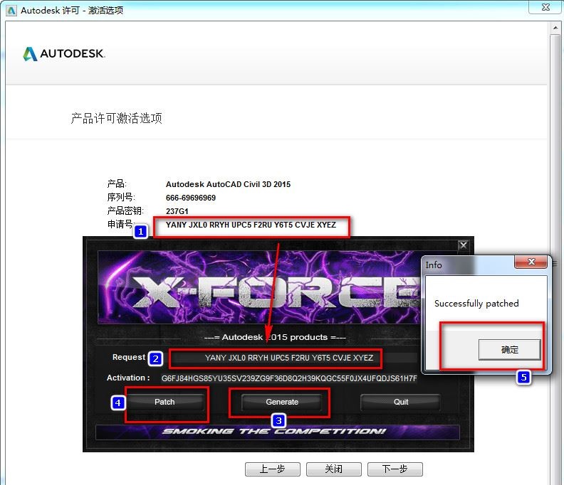Close the Info dialog with its X

531,262
